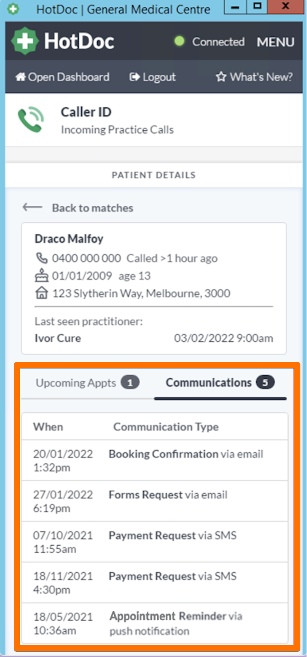Select the Communications tab
Screen dimensions: 307x657
point(221,383)
